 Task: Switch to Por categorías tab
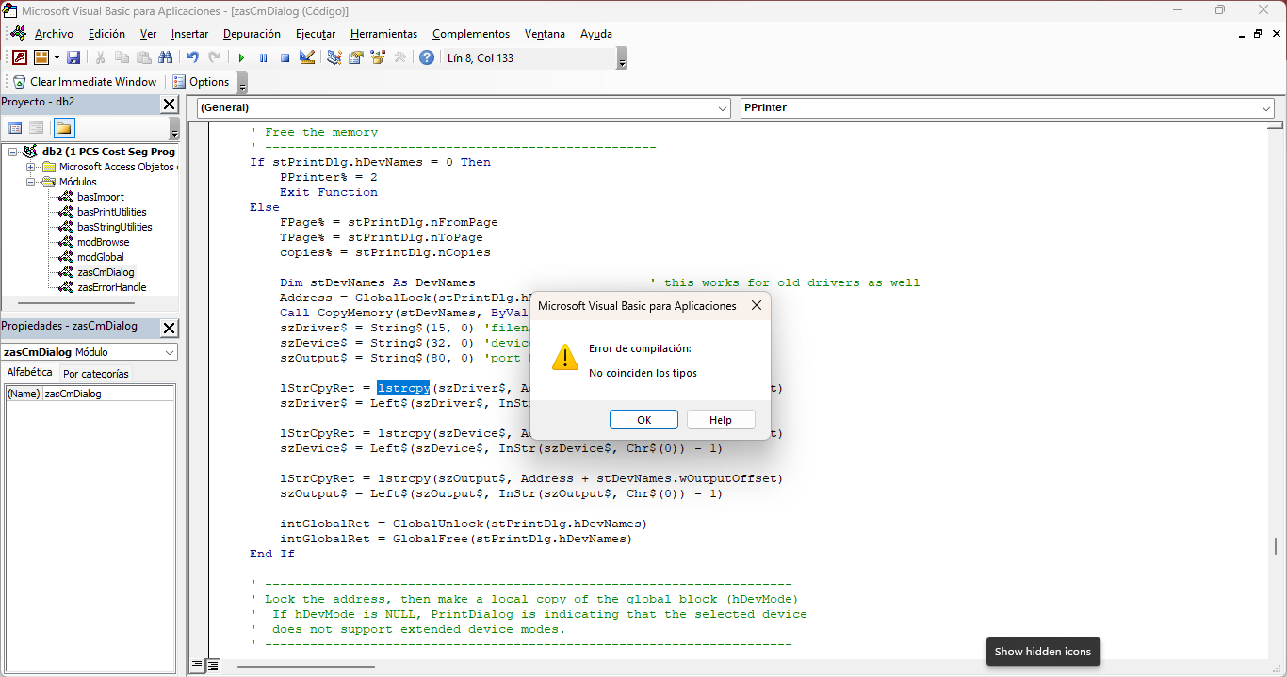point(96,374)
